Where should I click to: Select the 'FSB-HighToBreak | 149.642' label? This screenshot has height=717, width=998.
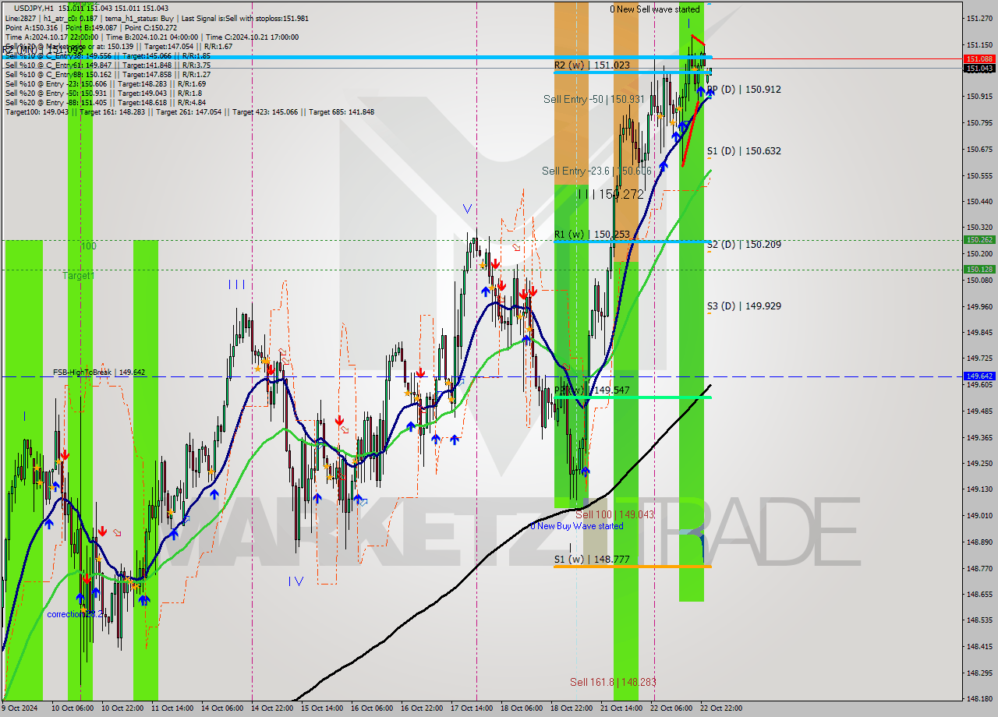click(x=99, y=373)
